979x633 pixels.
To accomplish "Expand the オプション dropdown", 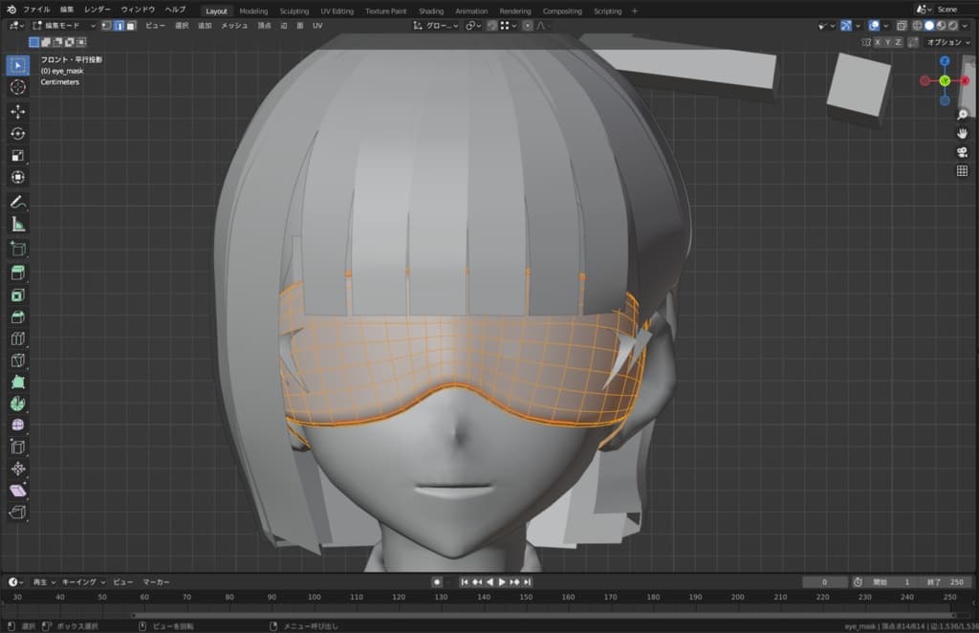I will (947, 42).
